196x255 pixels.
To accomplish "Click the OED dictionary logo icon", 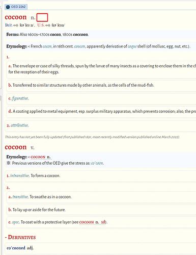I will click(x=8, y=7).
